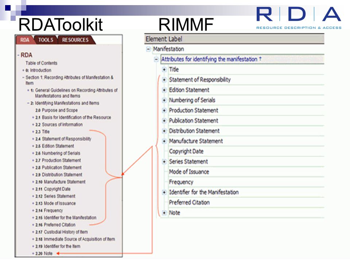Open 2.19 Identifier for the Item

coord(58,246)
